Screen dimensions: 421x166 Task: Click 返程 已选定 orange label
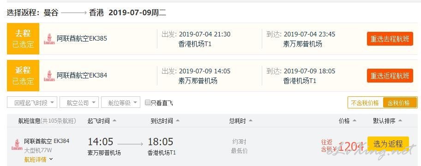tap(23, 76)
